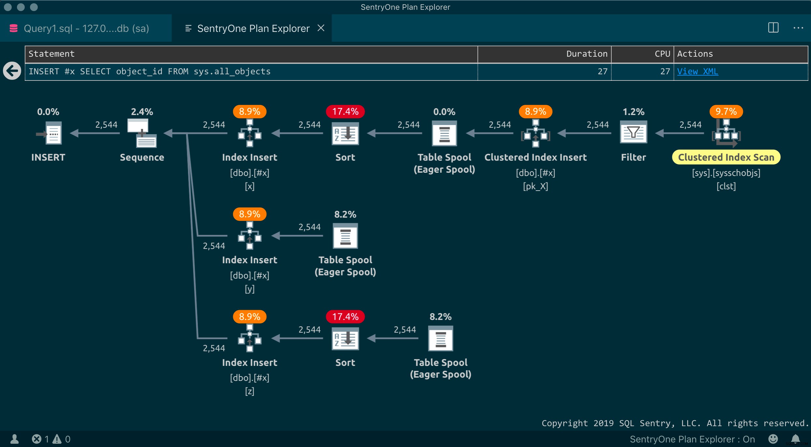Click the database icon on Query1.sql tab

[x=14, y=28]
